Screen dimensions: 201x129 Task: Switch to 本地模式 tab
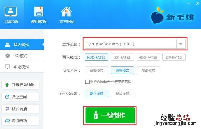click(x=22, y=67)
